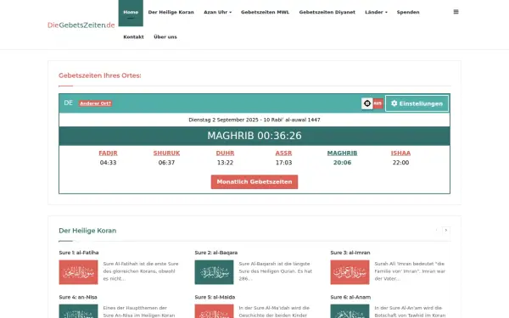
Task: Click the DE location label
Action: tap(68, 103)
